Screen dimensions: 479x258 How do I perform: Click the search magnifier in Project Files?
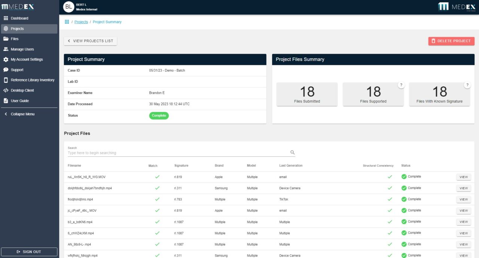click(292, 152)
